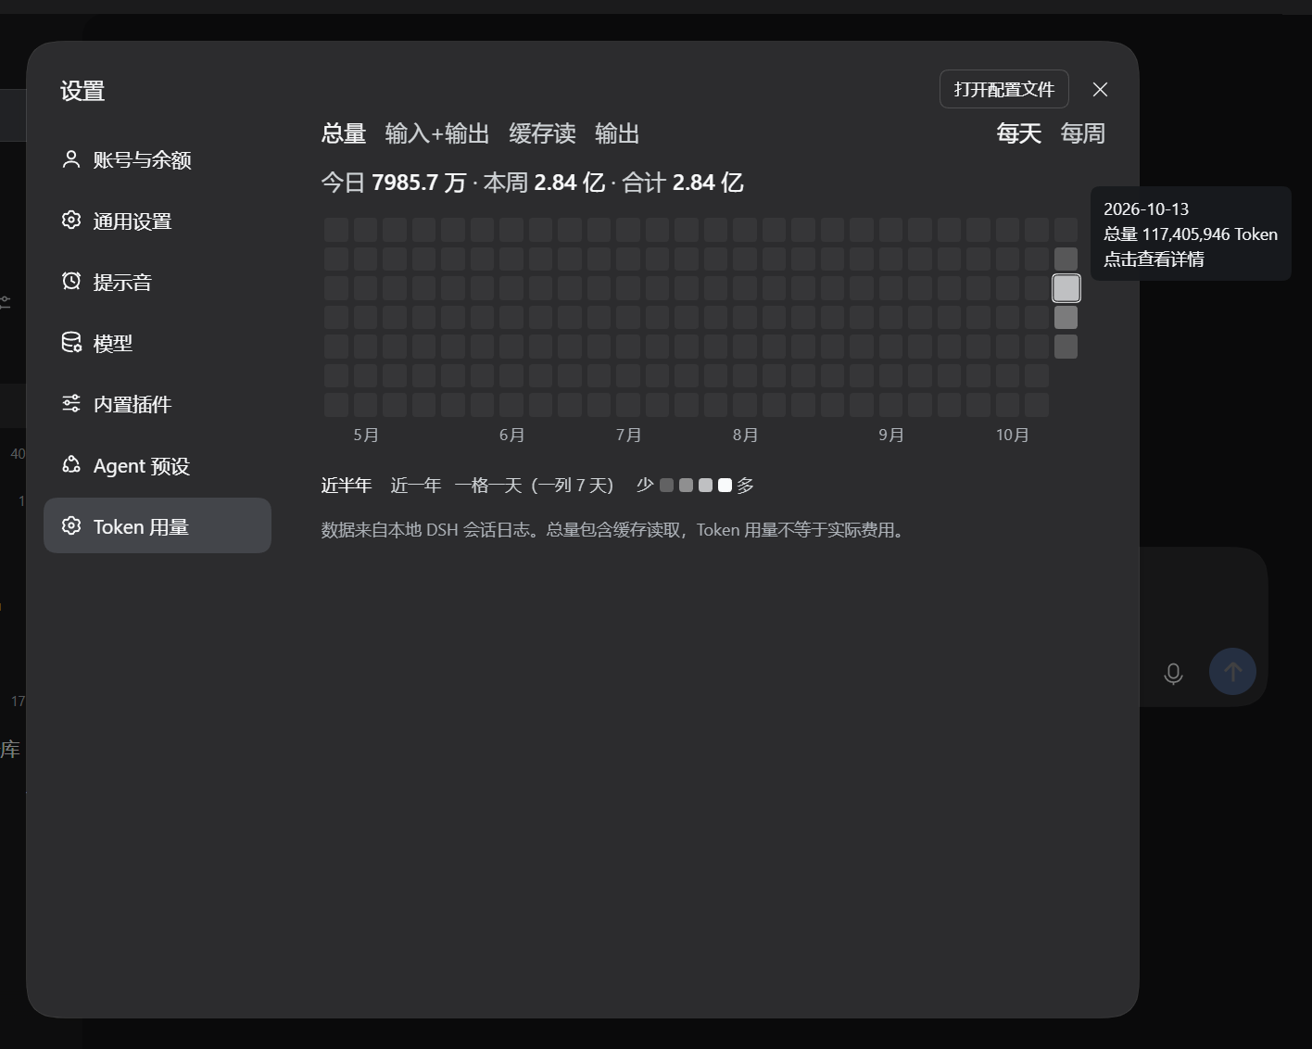Image resolution: width=1312 pixels, height=1049 pixels.
Task: Open 账号与余额 settings section
Action: point(158,159)
